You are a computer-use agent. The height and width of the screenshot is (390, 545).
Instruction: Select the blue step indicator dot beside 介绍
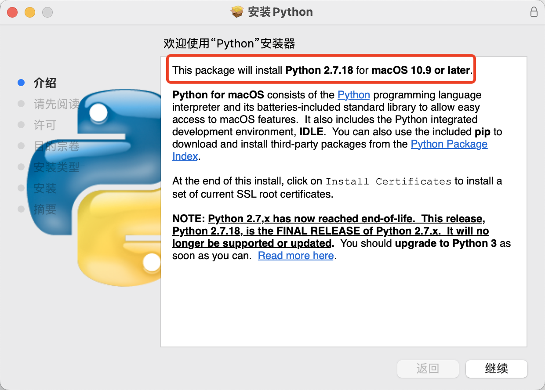(21, 83)
